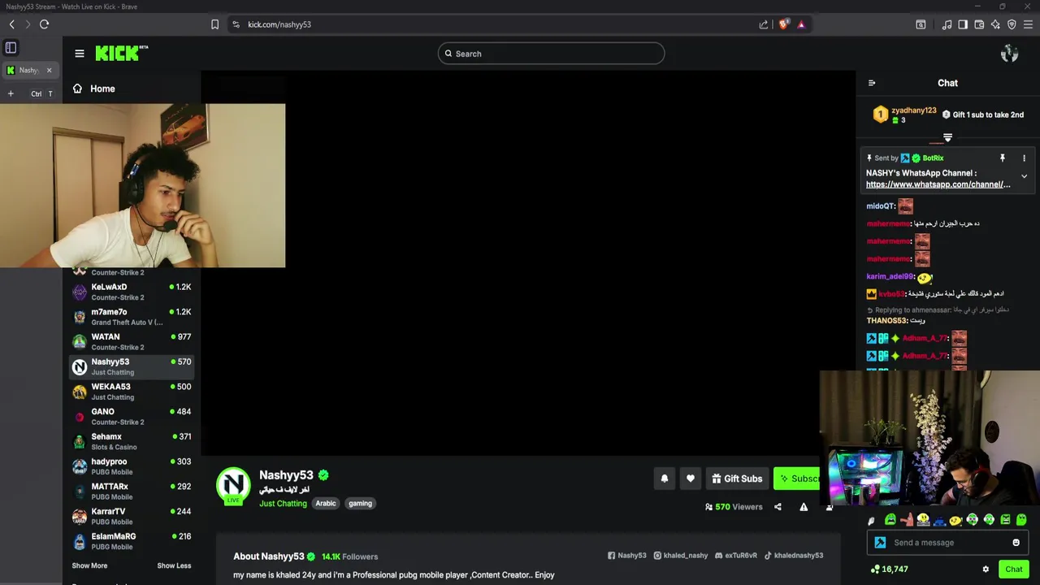Expand the pinned WhatsApp Channel message
The image size is (1040, 585).
coord(1024,176)
